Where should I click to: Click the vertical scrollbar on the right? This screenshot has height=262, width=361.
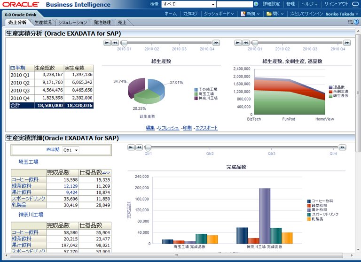[358, 93]
